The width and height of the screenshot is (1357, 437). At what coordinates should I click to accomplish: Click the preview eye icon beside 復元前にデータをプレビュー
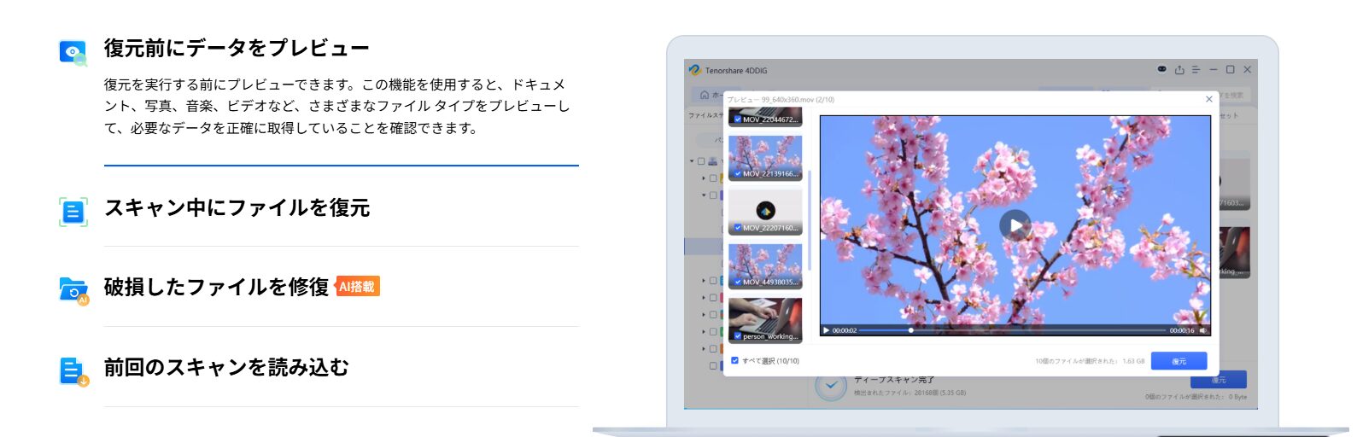(73, 53)
